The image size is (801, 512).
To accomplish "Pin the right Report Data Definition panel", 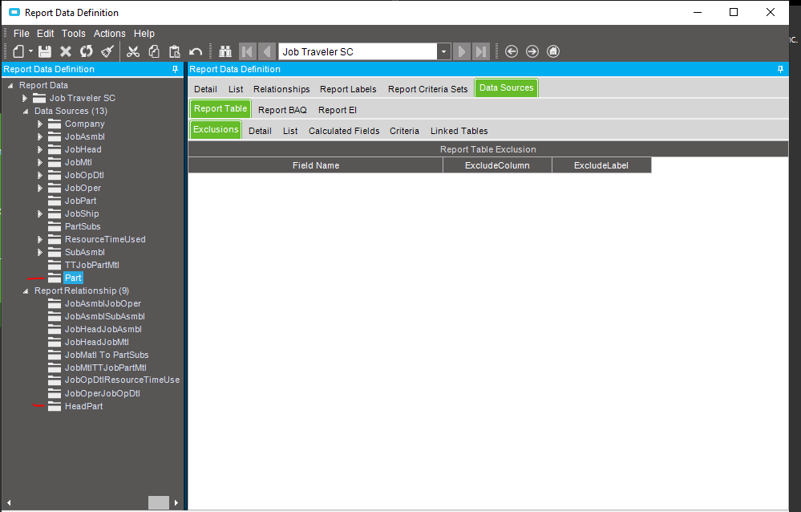I will click(x=781, y=69).
